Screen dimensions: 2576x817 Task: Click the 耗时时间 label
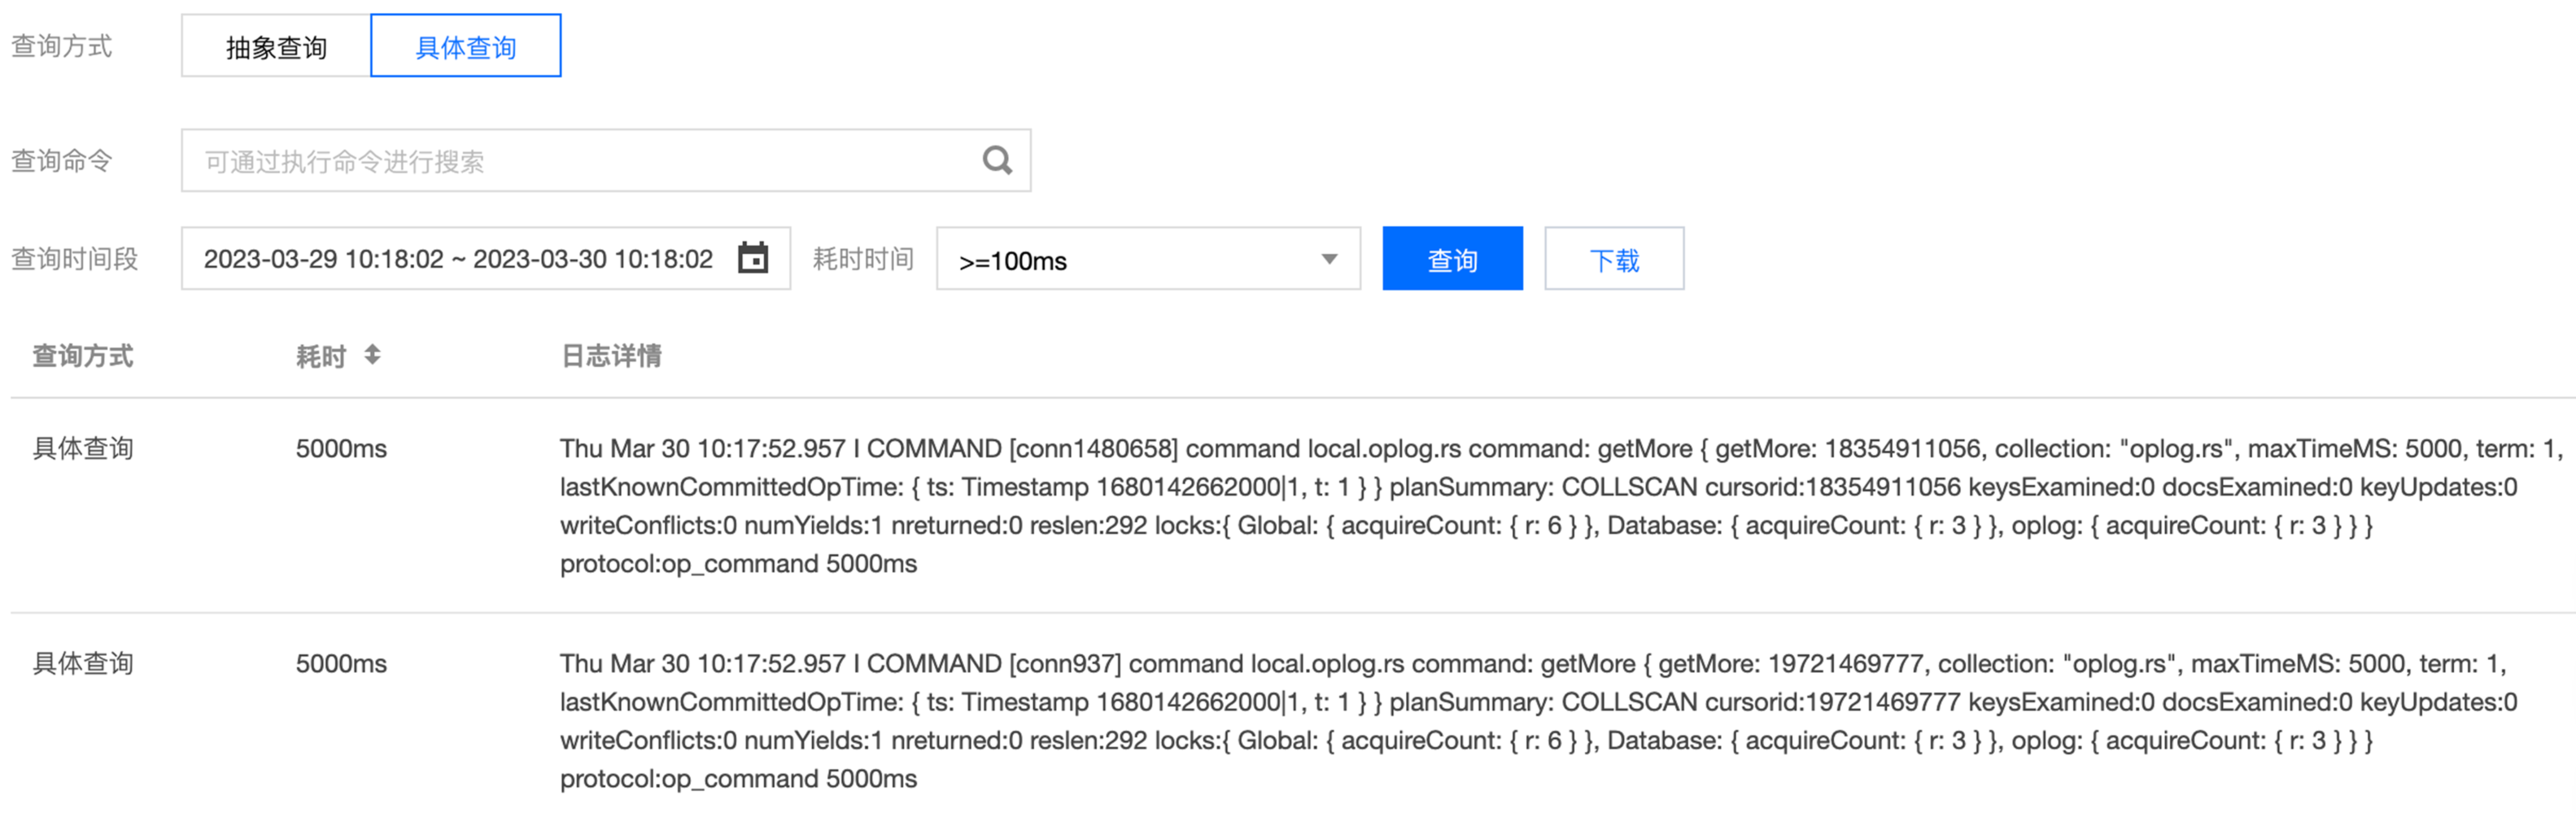pos(864,259)
